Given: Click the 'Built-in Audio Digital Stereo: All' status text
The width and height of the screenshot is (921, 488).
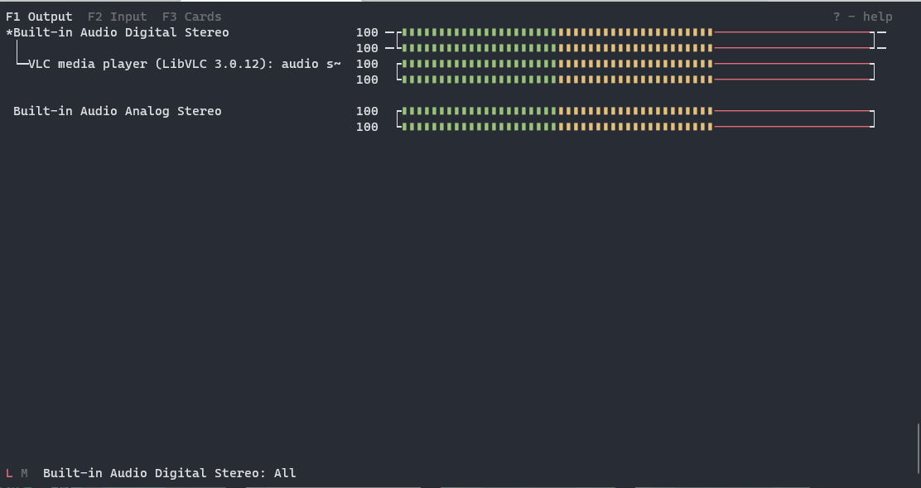Looking at the screenshot, I should (x=169, y=473).
